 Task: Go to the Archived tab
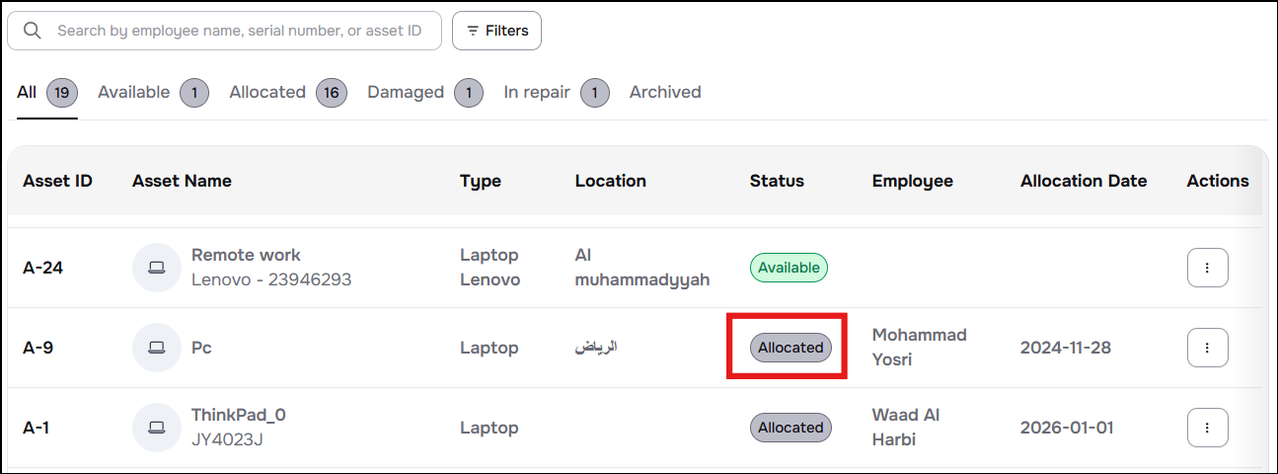tap(665, 92)
